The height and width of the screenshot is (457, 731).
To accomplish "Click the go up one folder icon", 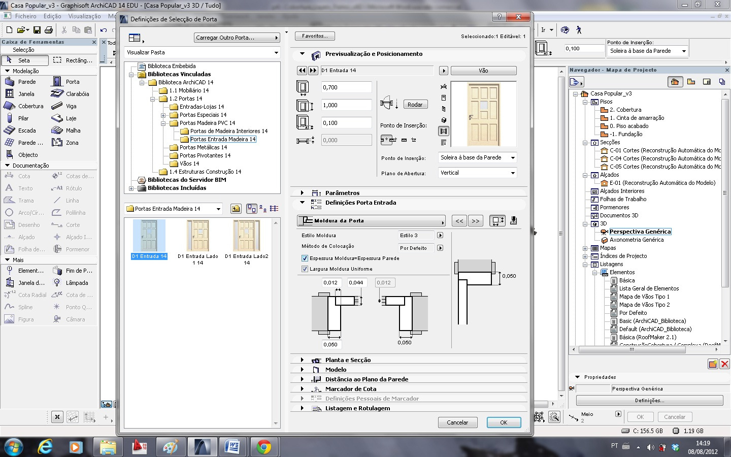I will pyautogui.click(x=236, y=208).
